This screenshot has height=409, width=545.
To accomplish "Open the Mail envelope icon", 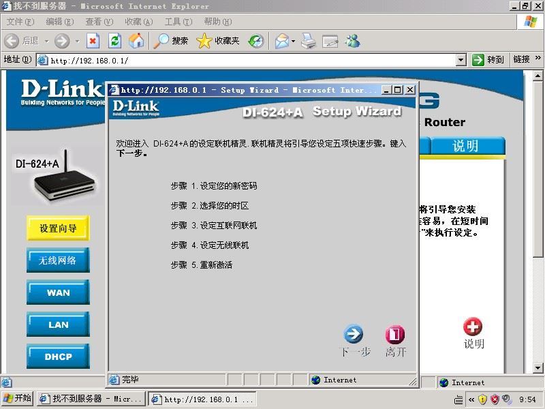I will 282,41.
